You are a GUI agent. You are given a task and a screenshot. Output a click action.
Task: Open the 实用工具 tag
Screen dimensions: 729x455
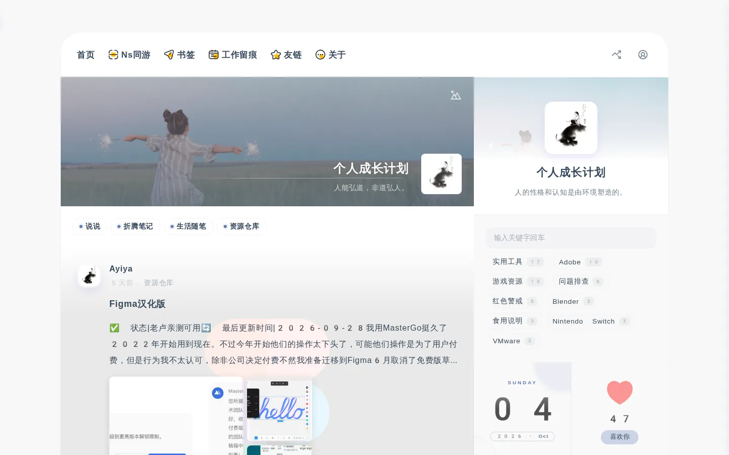[x=517, y=262]
